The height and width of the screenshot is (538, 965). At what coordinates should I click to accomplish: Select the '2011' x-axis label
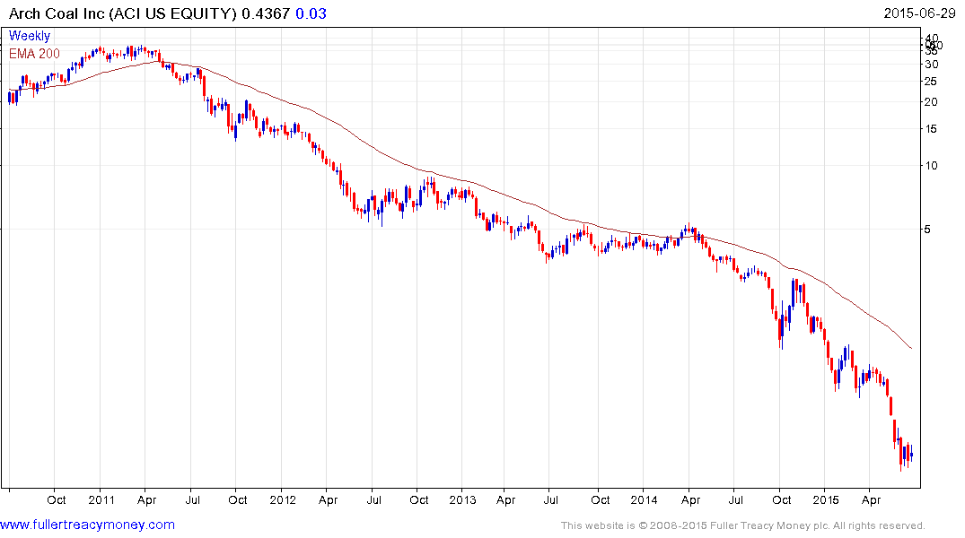(x=101, y=499)
